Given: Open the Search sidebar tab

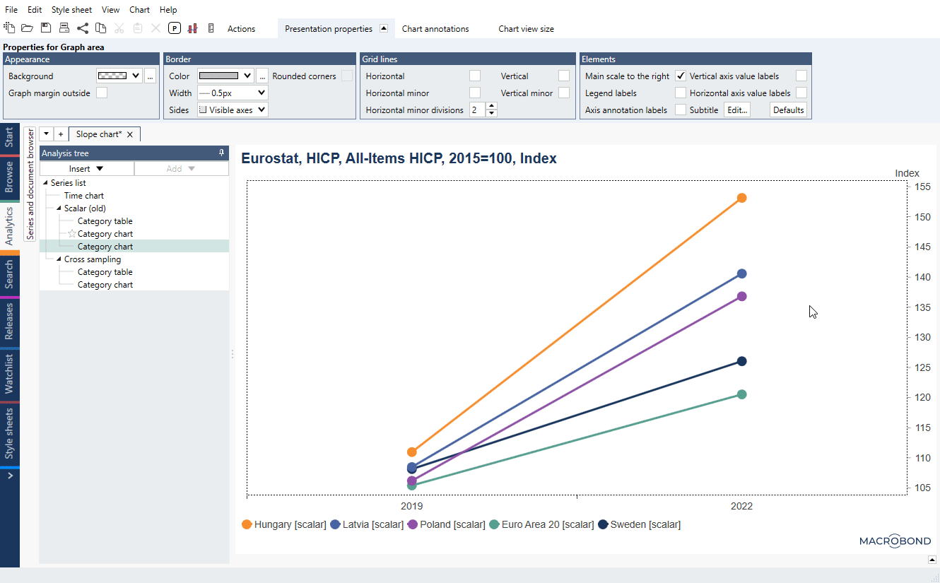Looking at the screenshot, I should 9,274.
